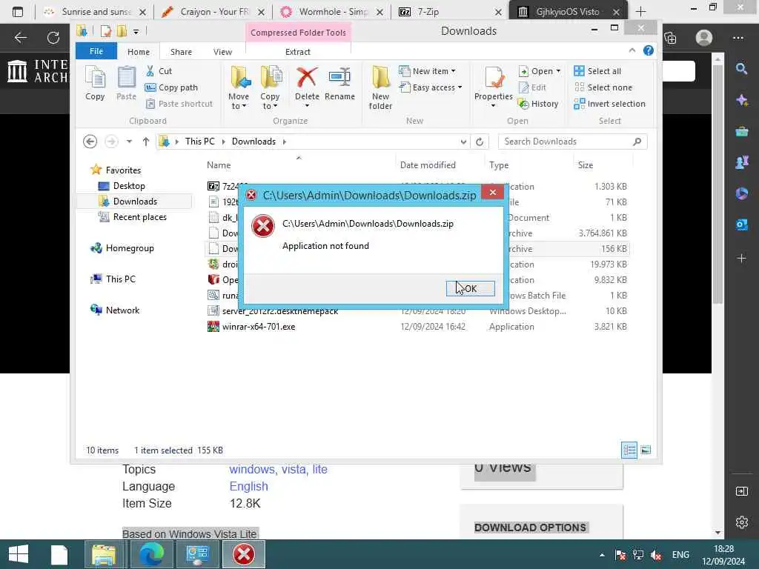Collapse the ribbon with the chevron

click(632, 50)
